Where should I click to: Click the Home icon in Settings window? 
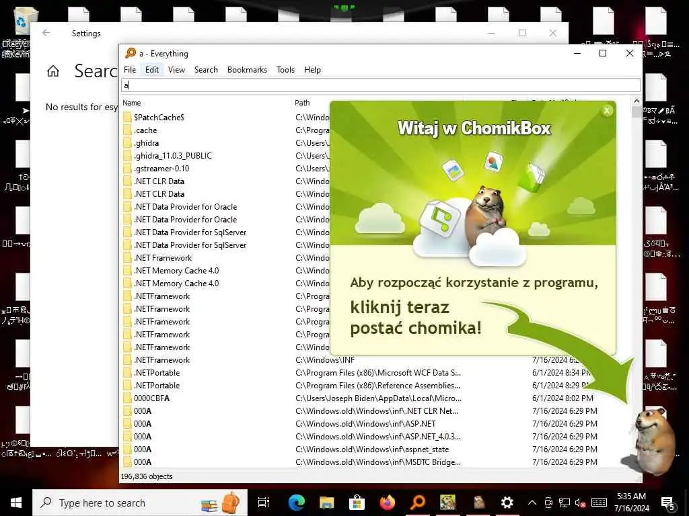(53, 71)
